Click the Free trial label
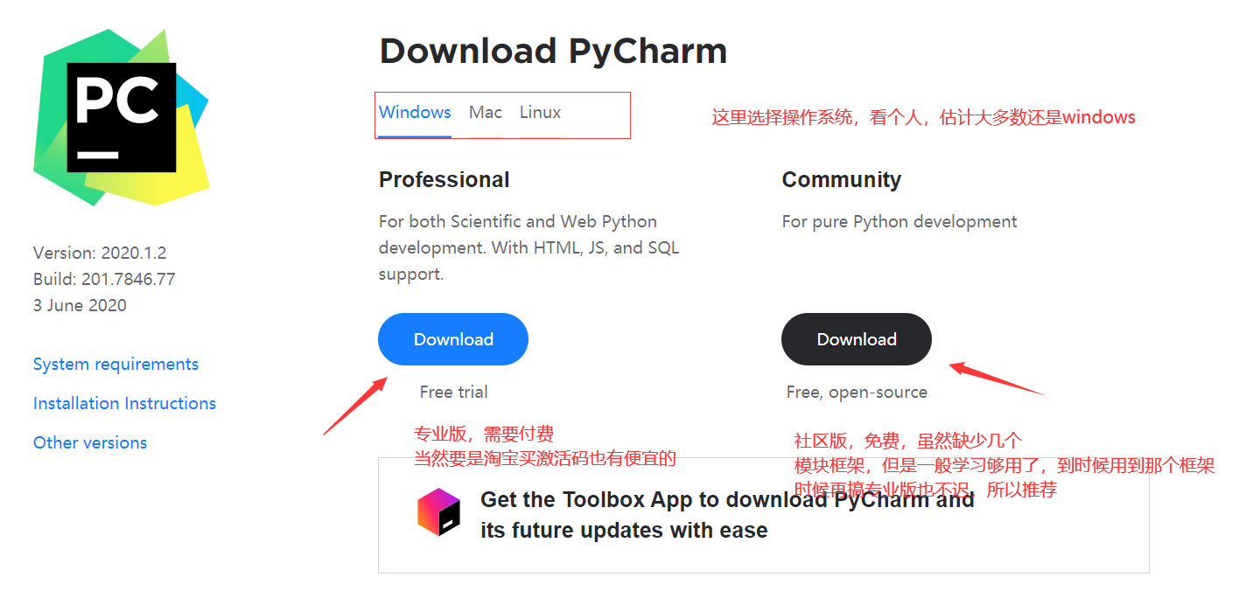The width and height of the screenshot is (1239, 612). 453,393
